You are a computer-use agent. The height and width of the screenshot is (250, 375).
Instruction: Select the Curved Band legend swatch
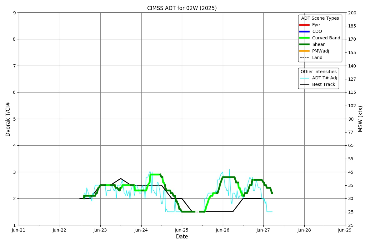tap(304, 38)
